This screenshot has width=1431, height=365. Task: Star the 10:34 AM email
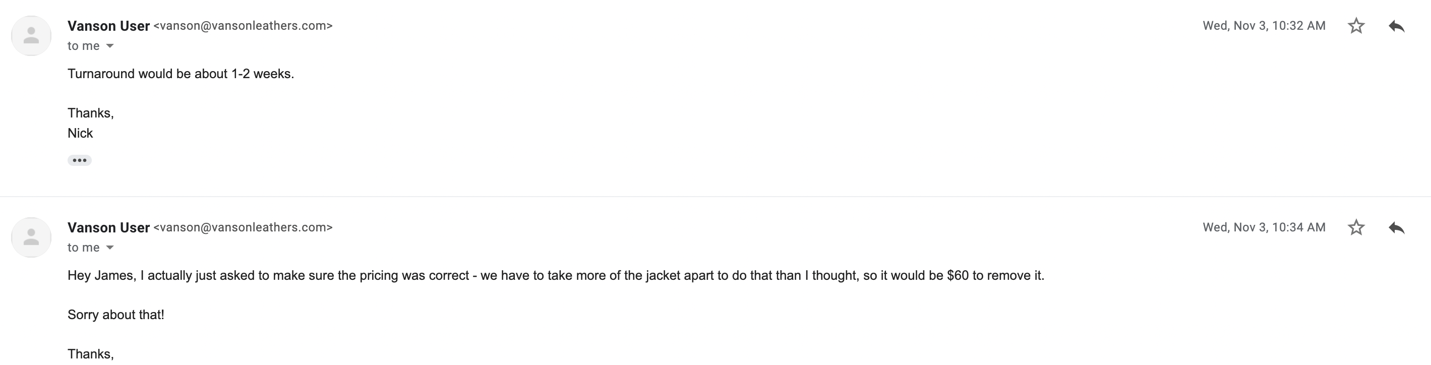[1356, 227]
